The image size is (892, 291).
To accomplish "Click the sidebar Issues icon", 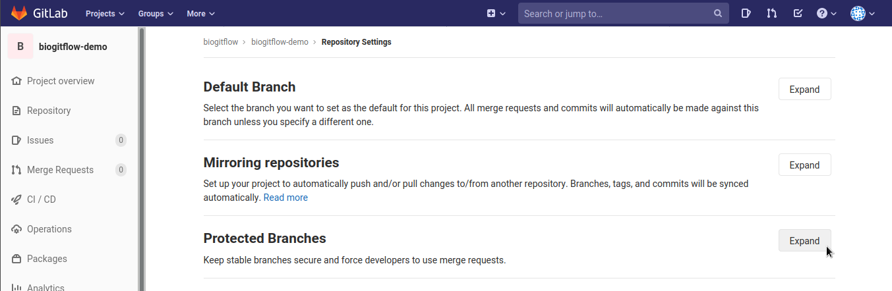I will click(16, 140).
